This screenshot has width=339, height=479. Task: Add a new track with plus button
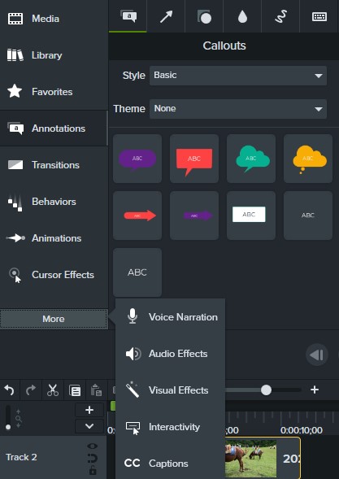(89, 410)
